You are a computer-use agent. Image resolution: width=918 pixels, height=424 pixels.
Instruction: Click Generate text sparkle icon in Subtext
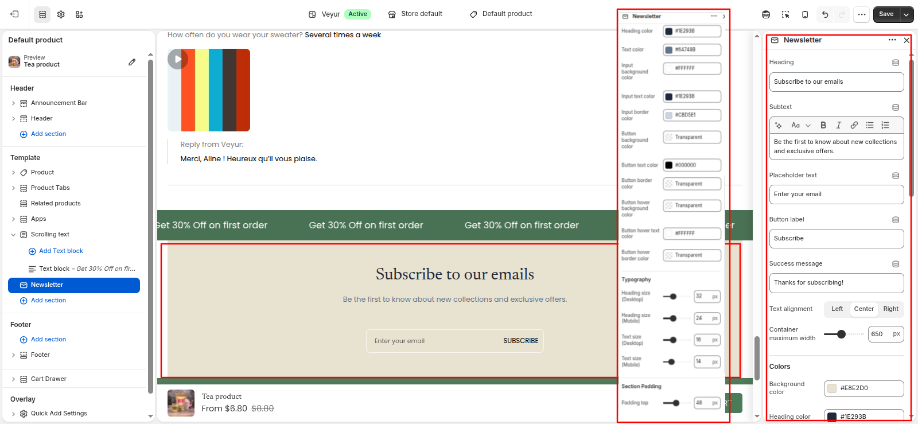[779, 125]
